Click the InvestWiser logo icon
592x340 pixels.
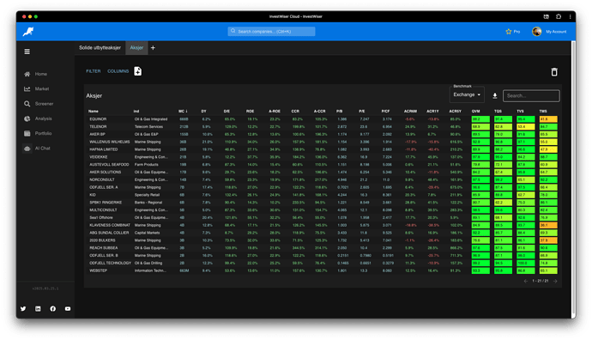[x=28, y=32]
